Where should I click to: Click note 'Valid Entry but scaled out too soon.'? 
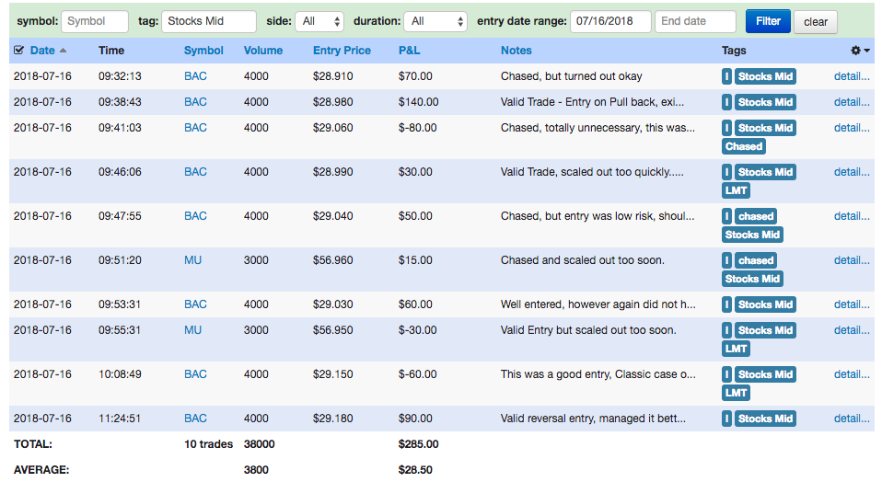(x=588, y=330)
